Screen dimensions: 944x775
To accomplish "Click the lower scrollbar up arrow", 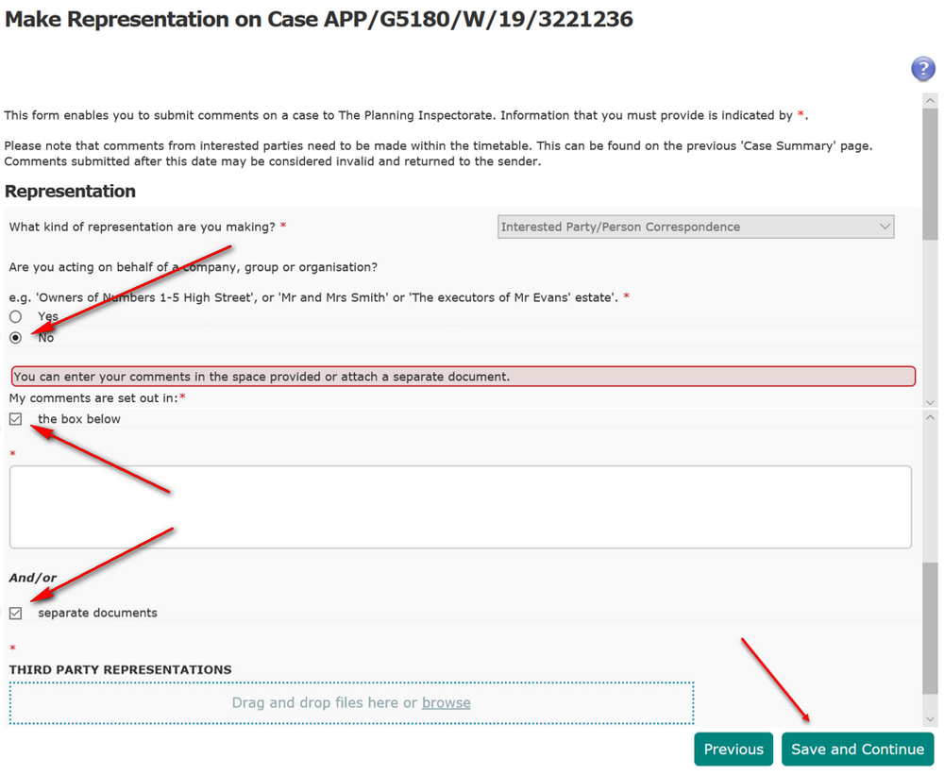I will coord(930,417).
